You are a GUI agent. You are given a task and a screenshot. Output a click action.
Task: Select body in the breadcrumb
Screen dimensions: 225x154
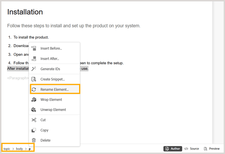coord(19,149)
